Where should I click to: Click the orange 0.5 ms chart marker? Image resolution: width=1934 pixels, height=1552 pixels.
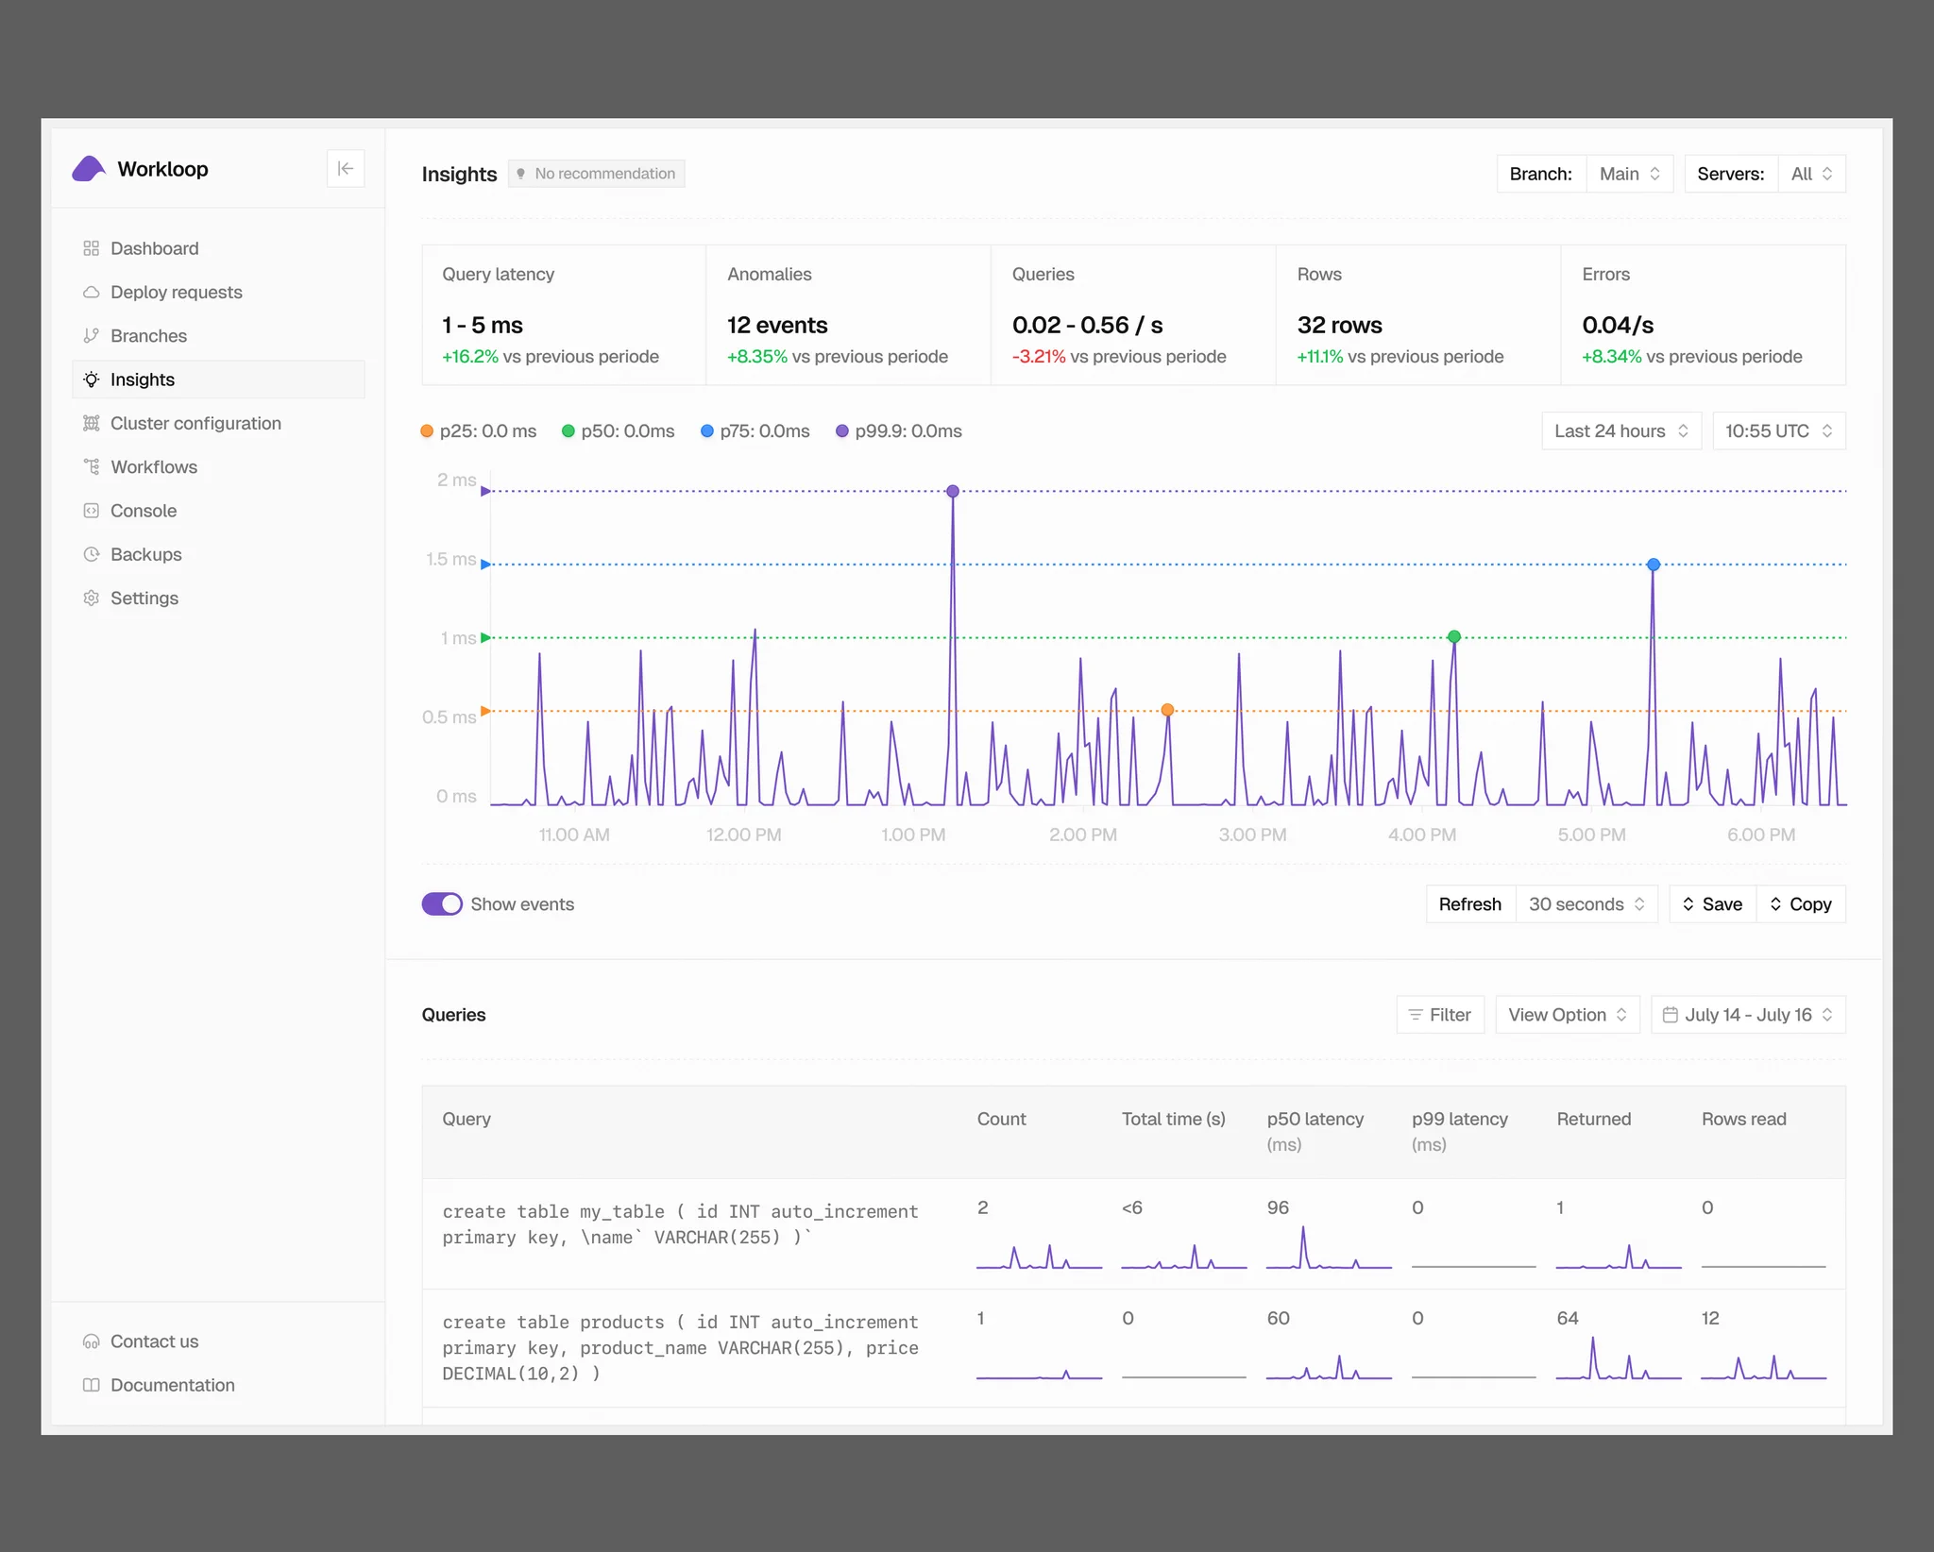click(1167, 710)
